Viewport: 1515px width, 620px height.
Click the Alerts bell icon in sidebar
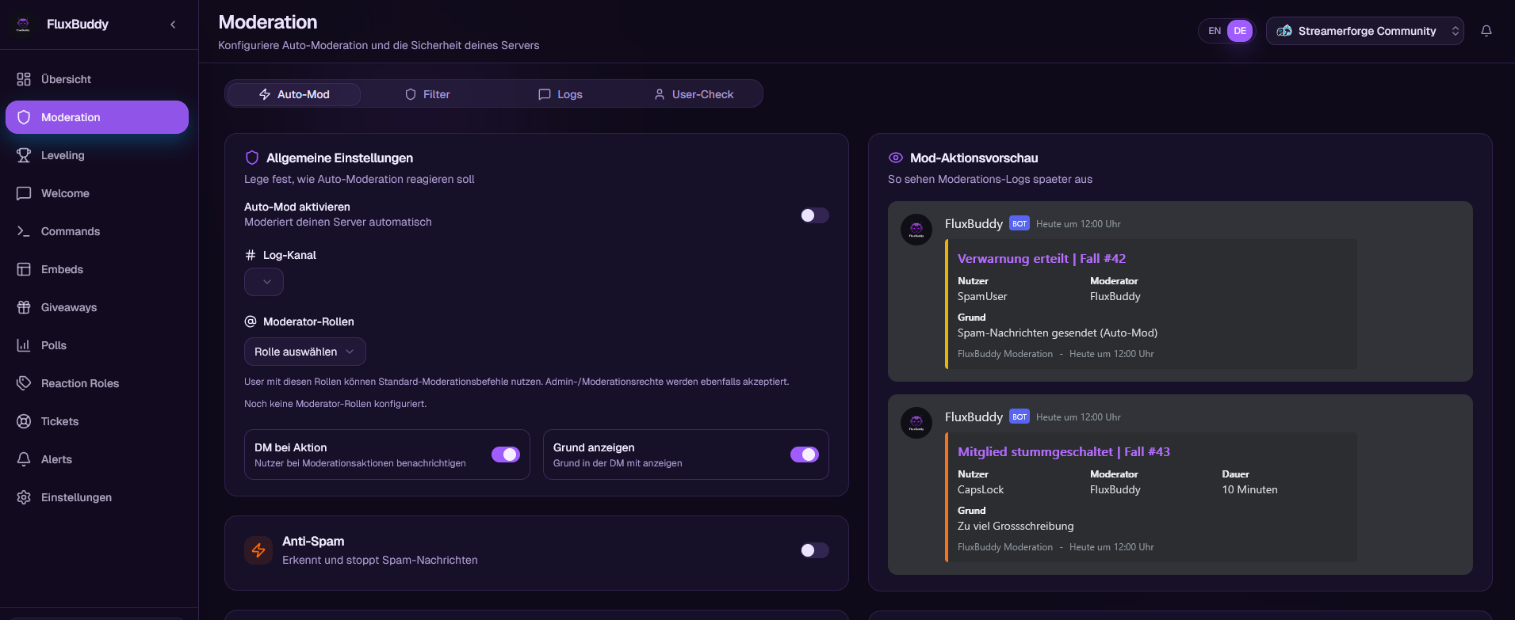tap(24, 459)
